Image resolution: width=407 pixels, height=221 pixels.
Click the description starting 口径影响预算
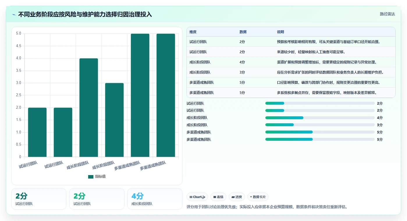coord(329,83)
